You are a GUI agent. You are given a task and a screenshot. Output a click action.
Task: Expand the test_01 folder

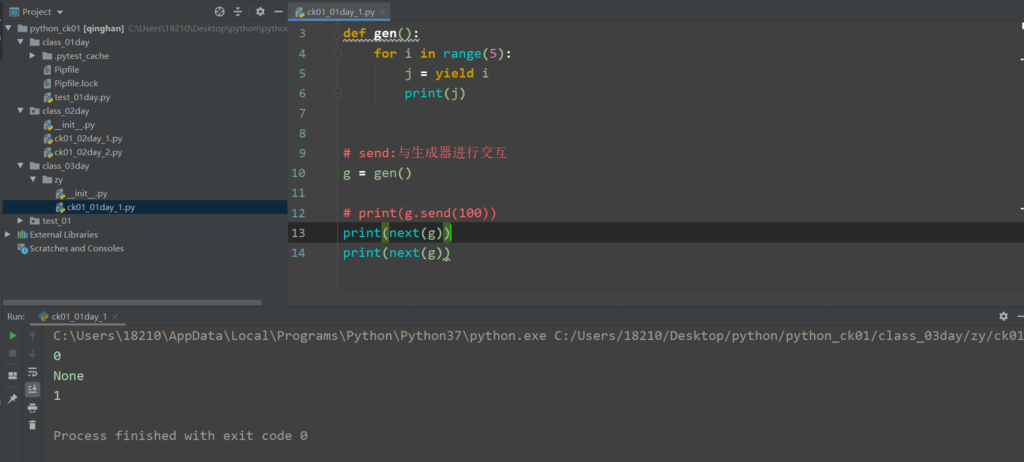pyautogui.click(x=20, y=221)
